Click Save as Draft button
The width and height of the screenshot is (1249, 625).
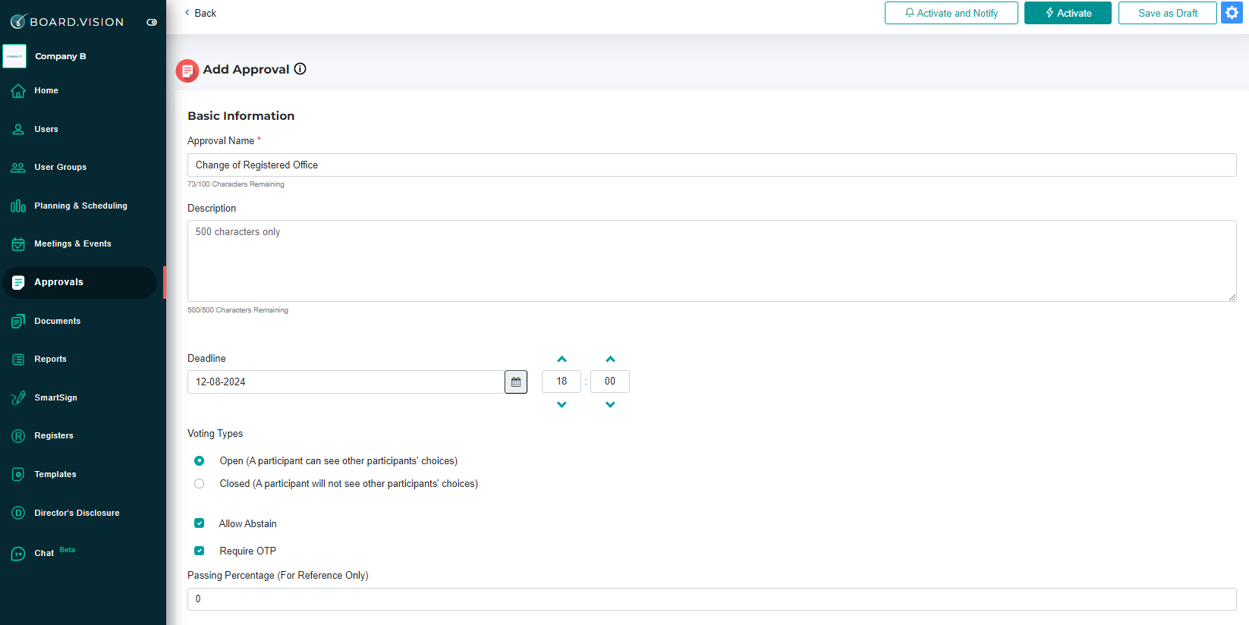click(x=1168, y=13)
